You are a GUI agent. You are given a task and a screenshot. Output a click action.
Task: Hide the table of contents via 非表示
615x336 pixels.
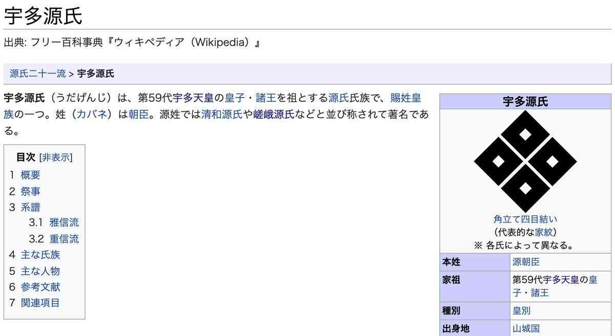(56, 157)
